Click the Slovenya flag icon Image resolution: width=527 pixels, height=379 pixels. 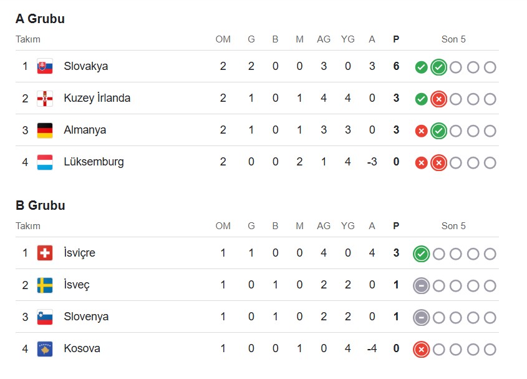tap(45, 317)
